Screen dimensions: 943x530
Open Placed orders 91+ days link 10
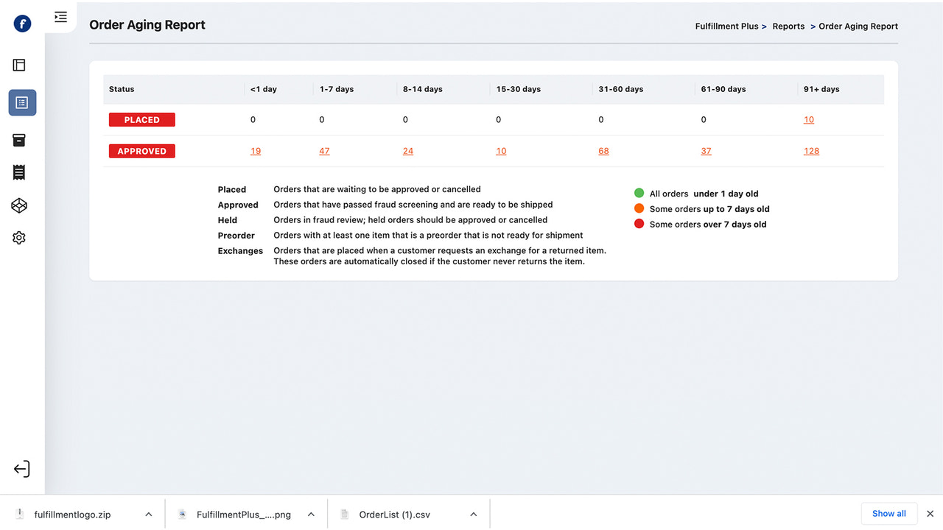[x=809, y=120]
